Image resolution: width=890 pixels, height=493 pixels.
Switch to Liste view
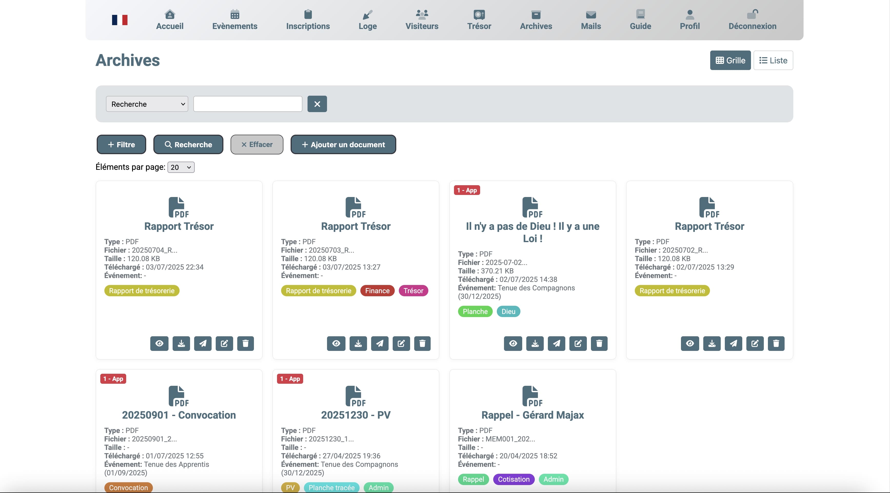pos(773,61)
